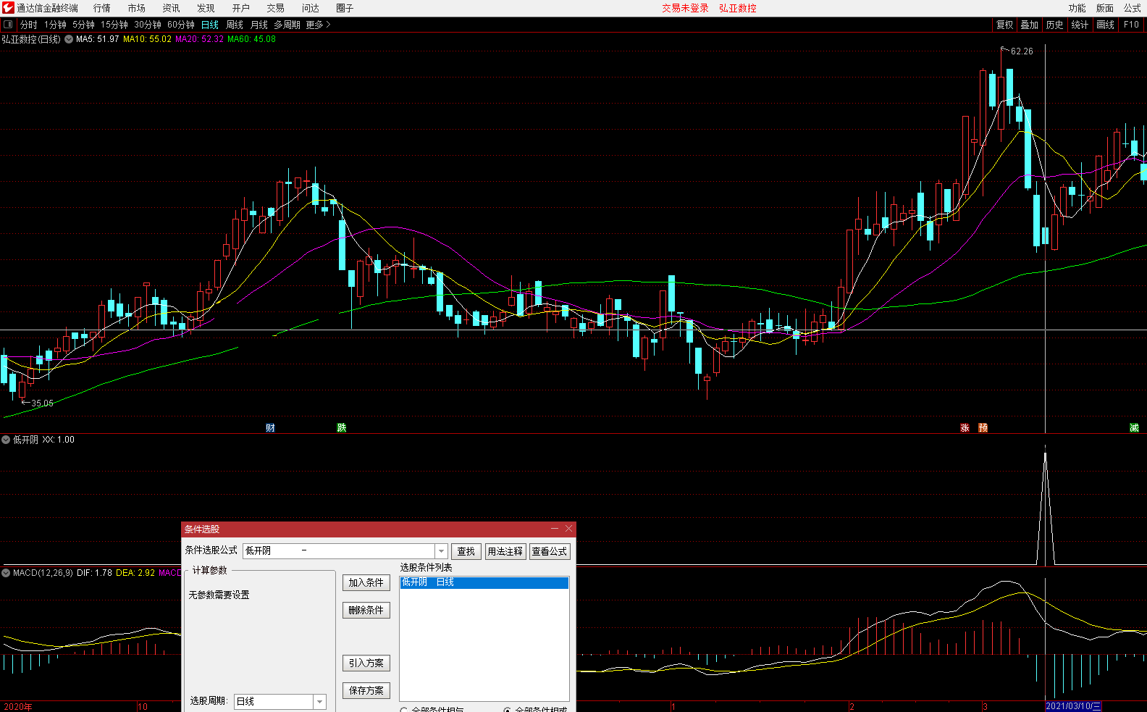Click the 35.05 low price label
The height and width of the screenshot is (712, 1147).
(42, 403)
